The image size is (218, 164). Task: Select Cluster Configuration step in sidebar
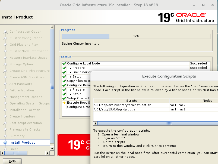pos(26,38)
